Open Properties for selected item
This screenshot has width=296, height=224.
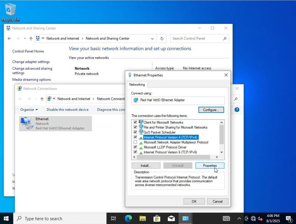pos(210,166)
